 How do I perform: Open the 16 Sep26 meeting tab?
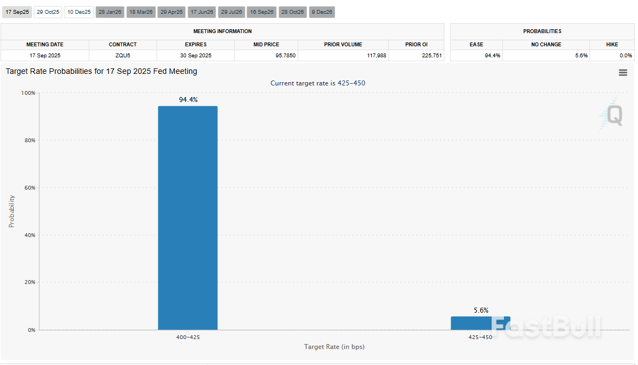pos(261,12)
